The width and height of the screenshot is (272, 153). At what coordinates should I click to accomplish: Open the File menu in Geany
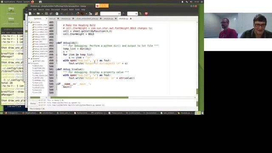point(30,9)
